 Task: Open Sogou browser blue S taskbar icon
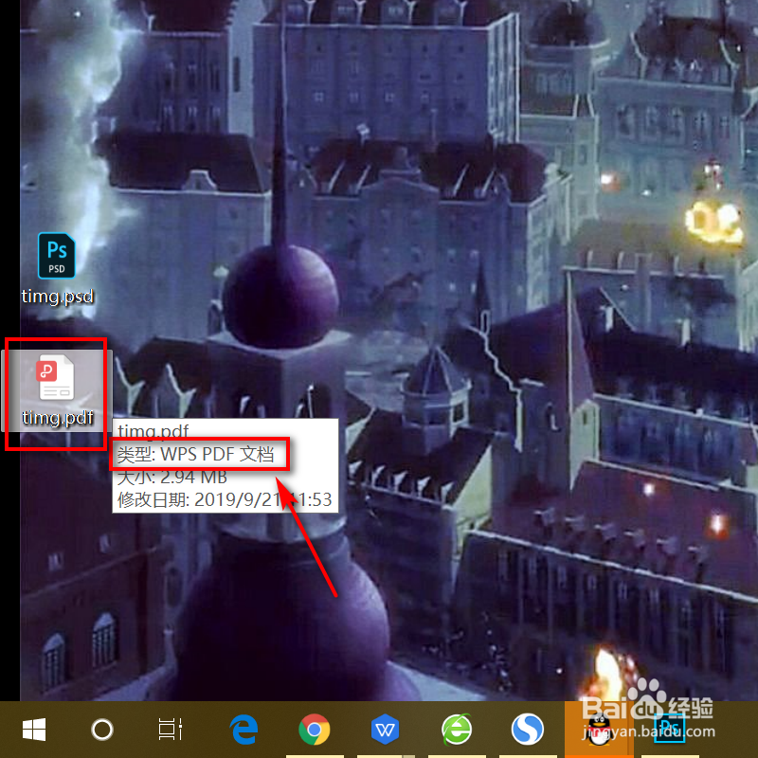(528, 730)
